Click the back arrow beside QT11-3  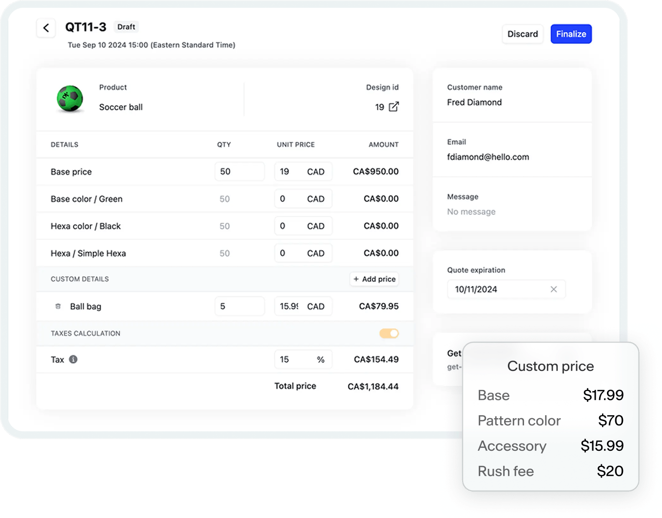coord(46,28)
